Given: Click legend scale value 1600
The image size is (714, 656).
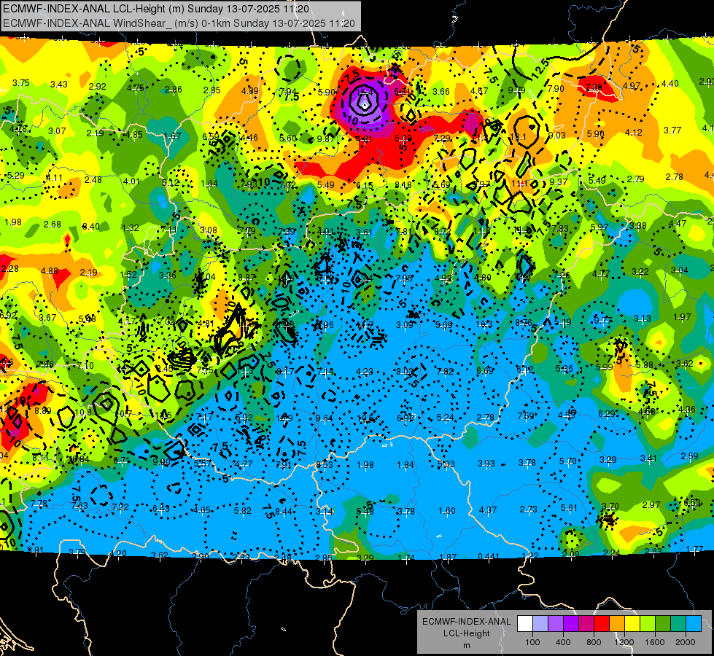Looking at the screenshot, I should click(x=655, y=642).
